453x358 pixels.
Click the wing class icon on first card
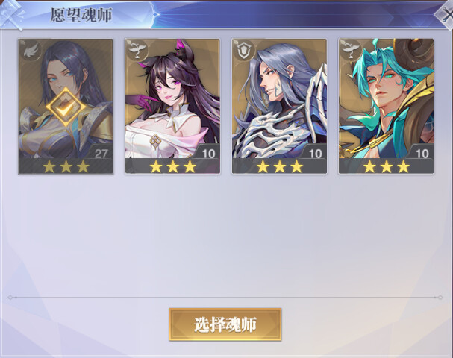click(x=31, y=51)
